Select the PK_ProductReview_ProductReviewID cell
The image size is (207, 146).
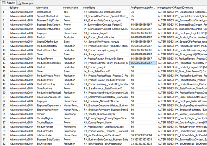pyautogui.click(x=106, y=80)
